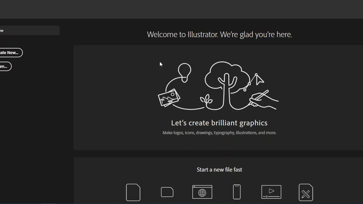Pick the web page preset with globe

(x=202, y=192)
